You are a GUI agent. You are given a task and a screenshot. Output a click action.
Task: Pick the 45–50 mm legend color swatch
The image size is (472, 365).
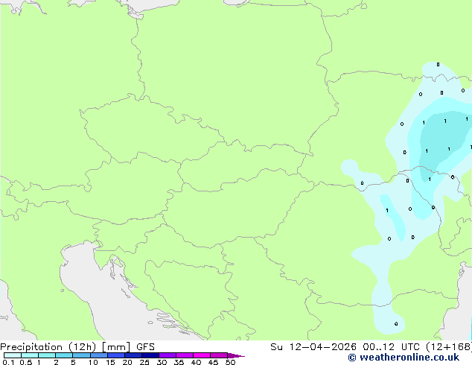(219, 355)
